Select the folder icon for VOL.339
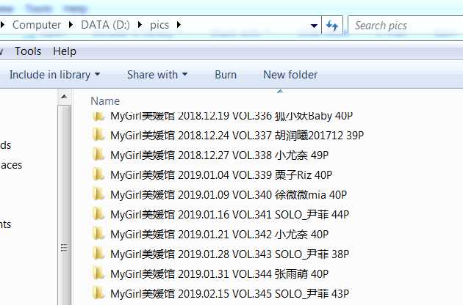Image resolution: width=463 pixels, height=305 pixels. coord(98,174)
